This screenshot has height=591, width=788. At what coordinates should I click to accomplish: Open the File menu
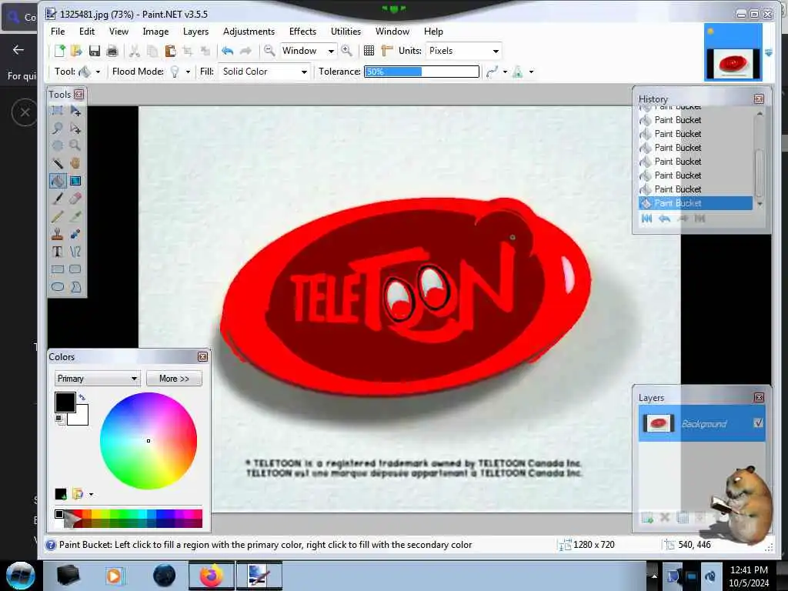[58, 31]
